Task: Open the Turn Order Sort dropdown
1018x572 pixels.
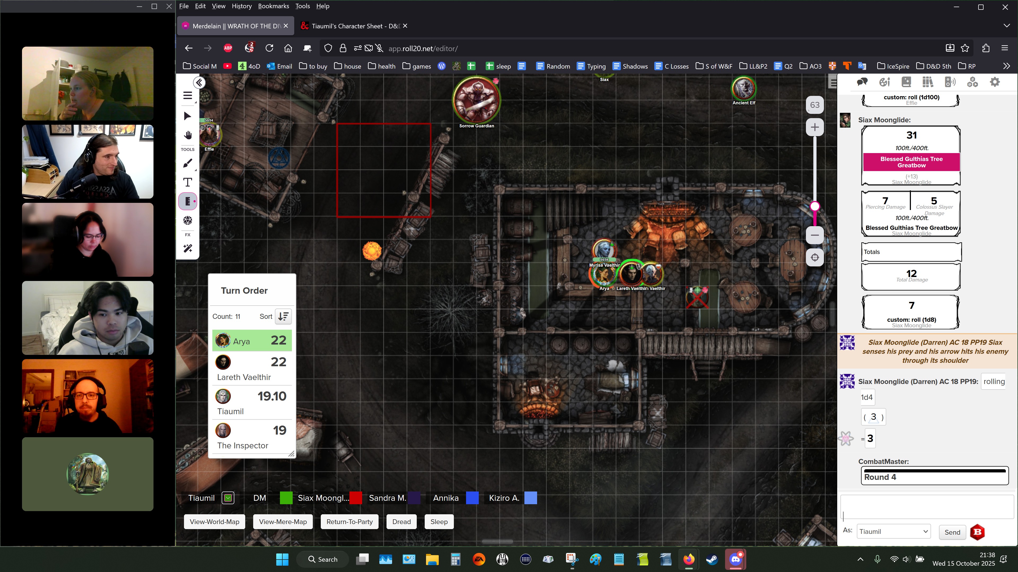Action: coord(283,316)
